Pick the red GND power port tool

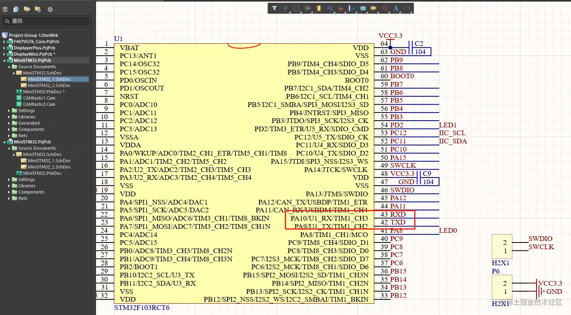point(341,8)
